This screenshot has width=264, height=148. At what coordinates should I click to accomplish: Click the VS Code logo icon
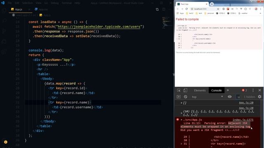[x=3, y=3]
